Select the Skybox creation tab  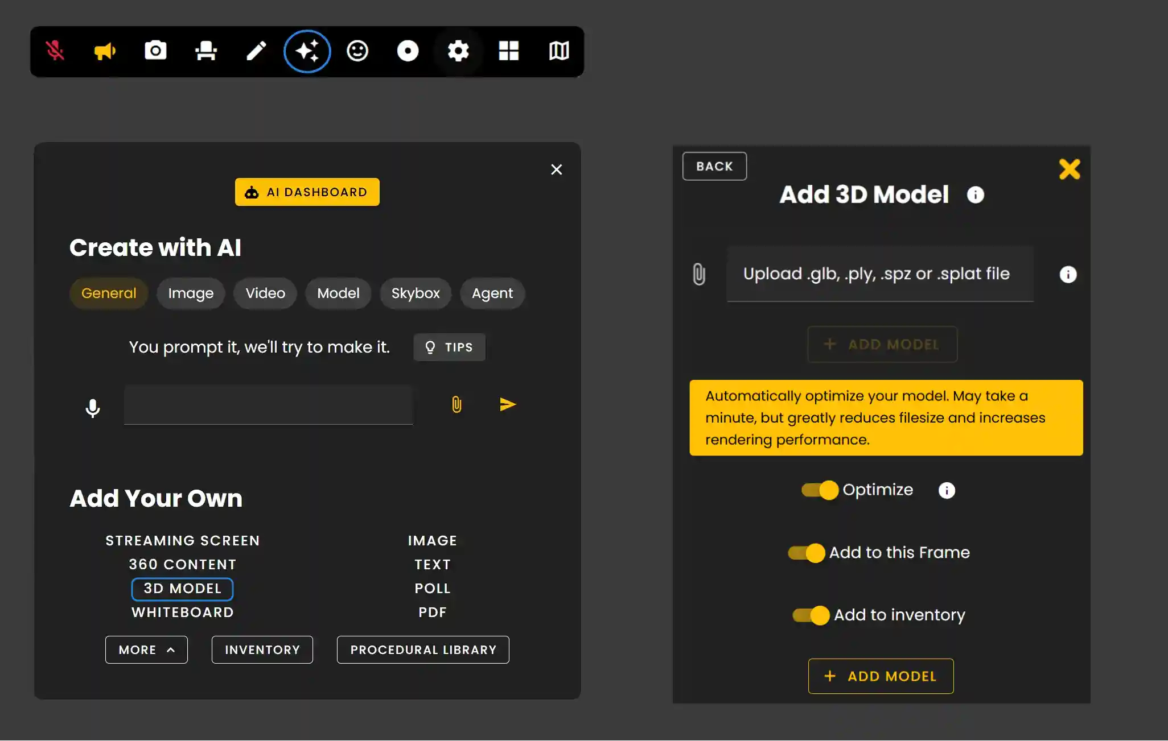(x=415, y=293)
